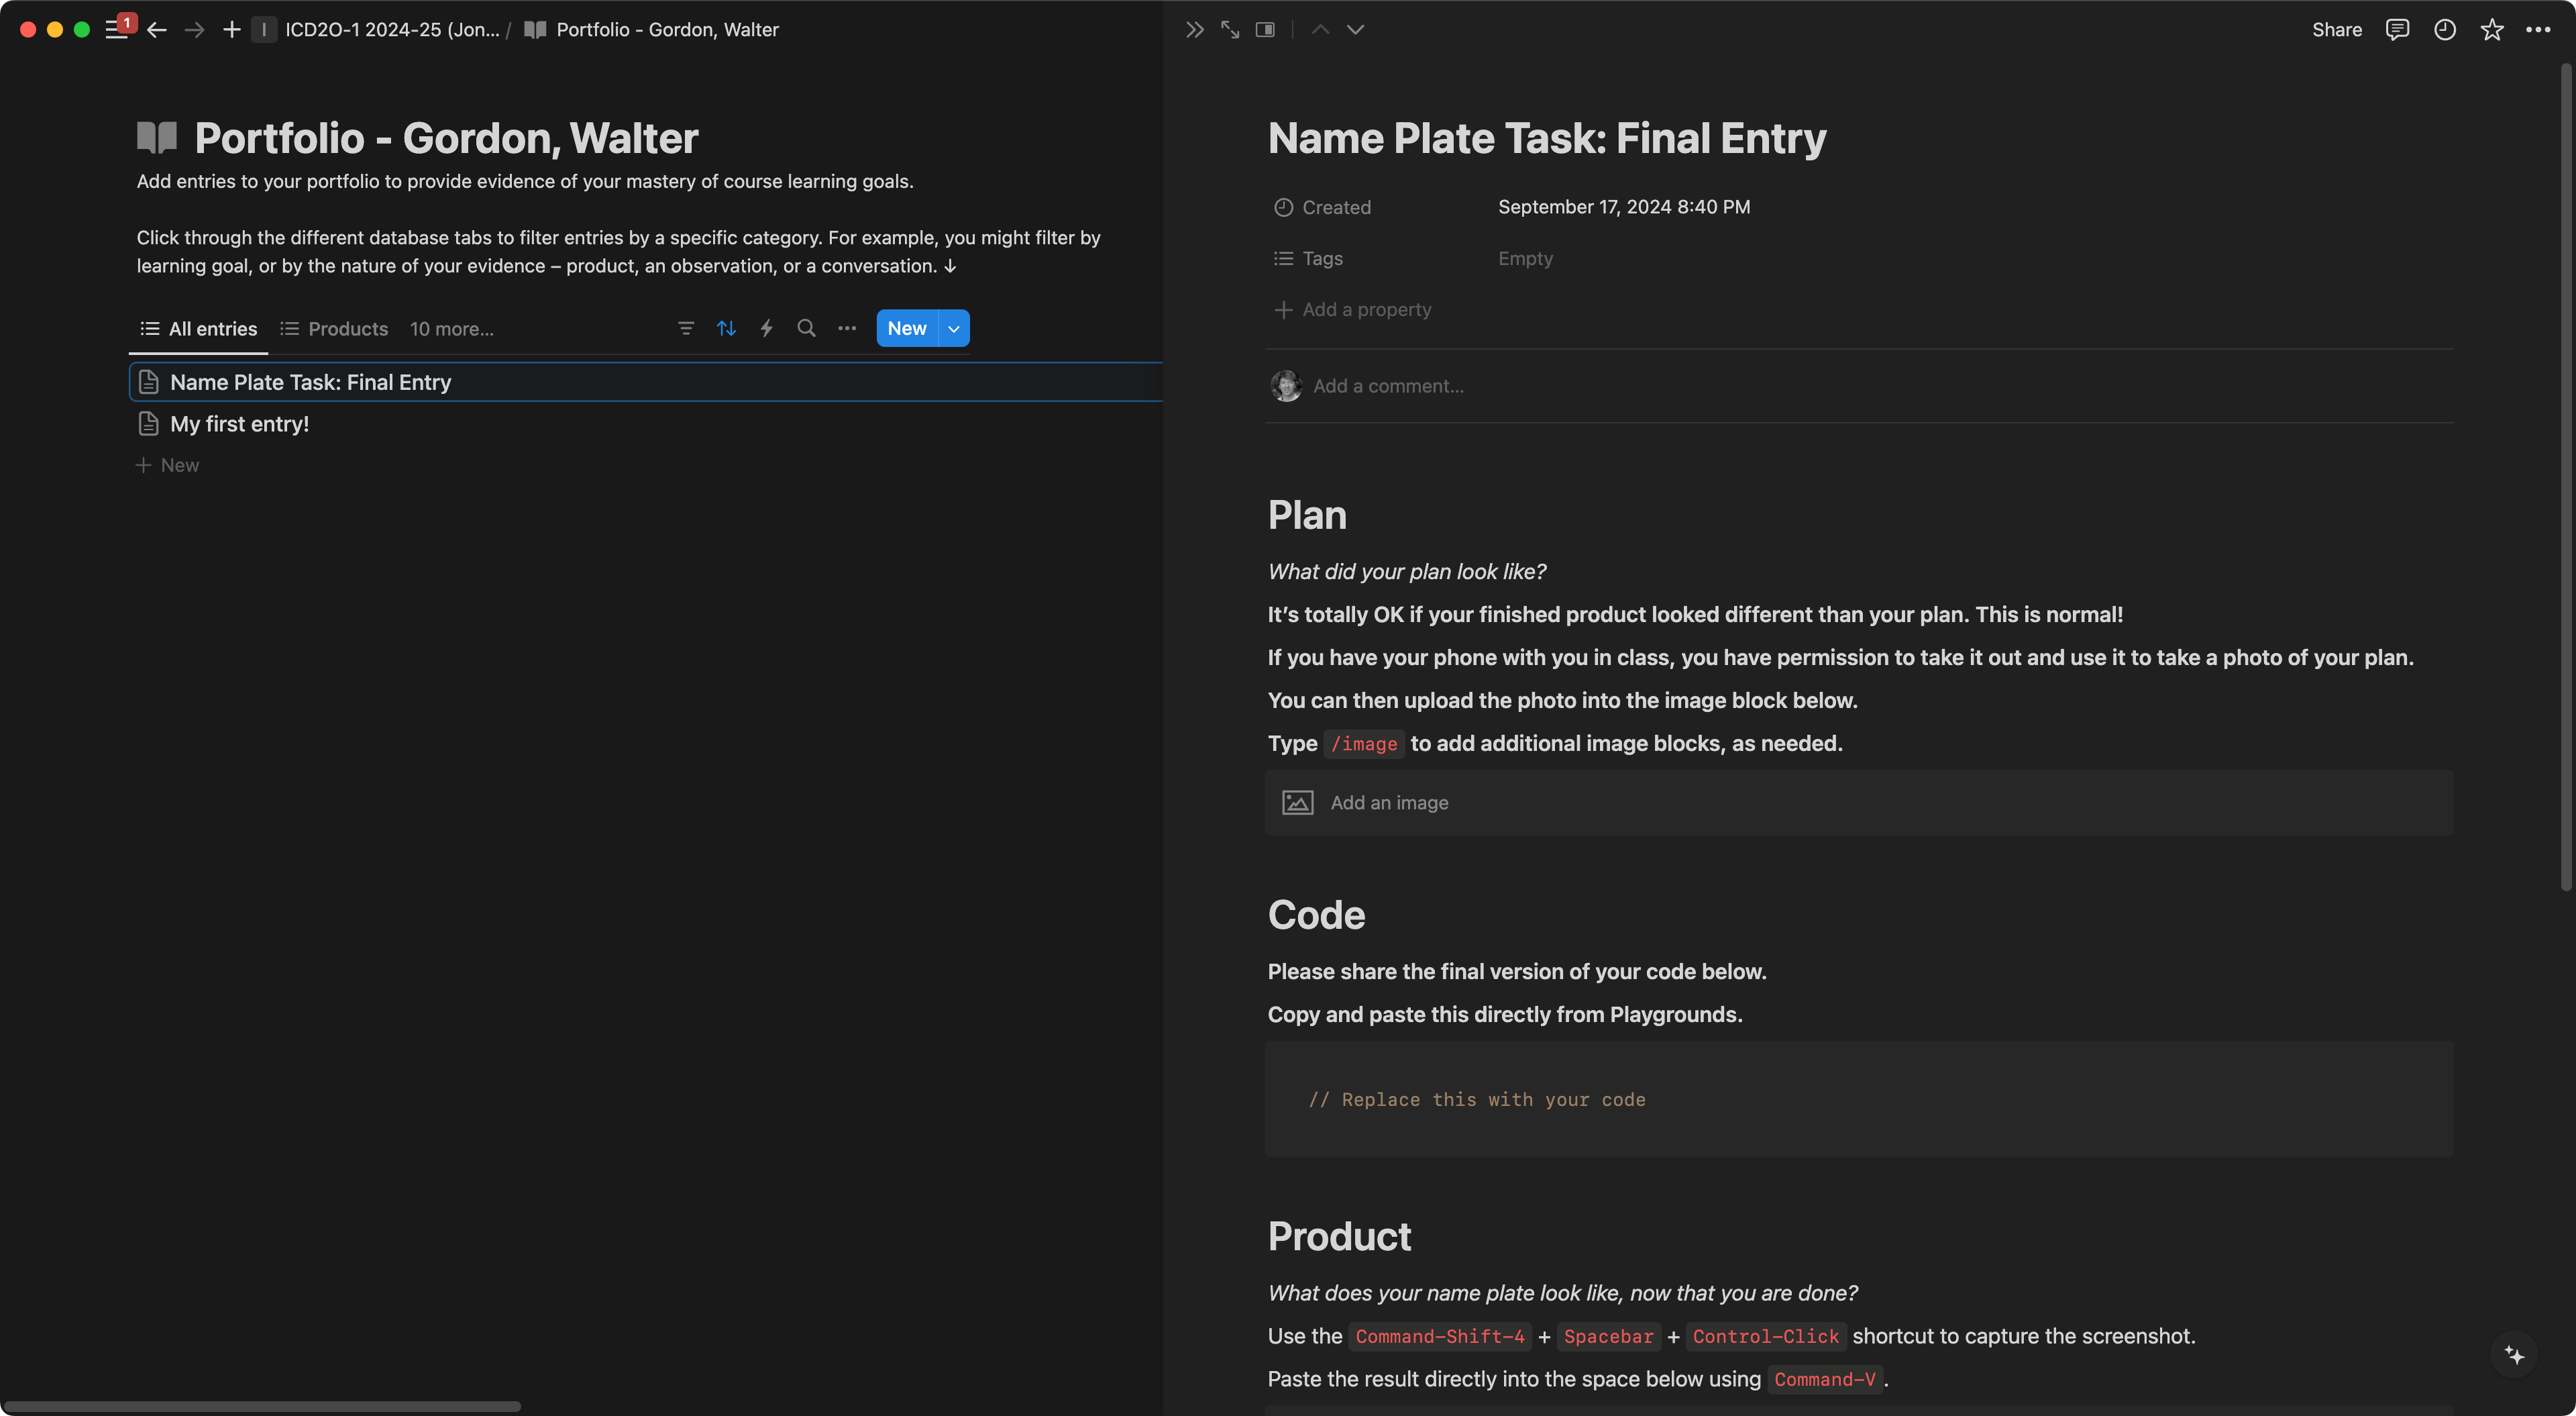Click the 'Add a comment...' field
2576x1416 pixels.
point(1388,387)
